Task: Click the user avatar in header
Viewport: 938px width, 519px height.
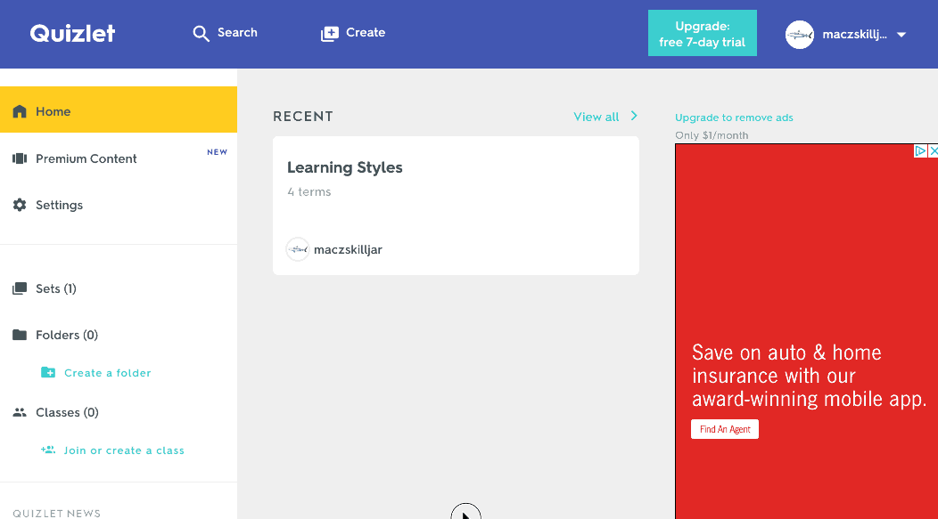Action: coord(799,35)
